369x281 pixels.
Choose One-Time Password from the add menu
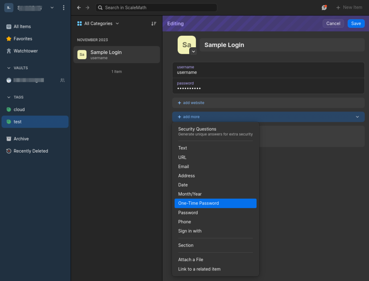[x=199, y=203]
